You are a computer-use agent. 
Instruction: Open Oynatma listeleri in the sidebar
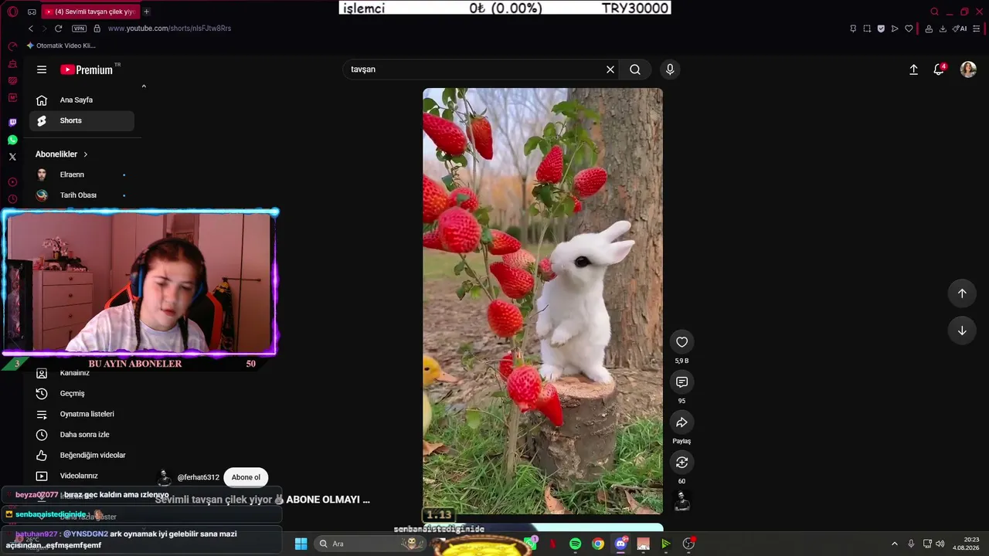tap(81, 414)
